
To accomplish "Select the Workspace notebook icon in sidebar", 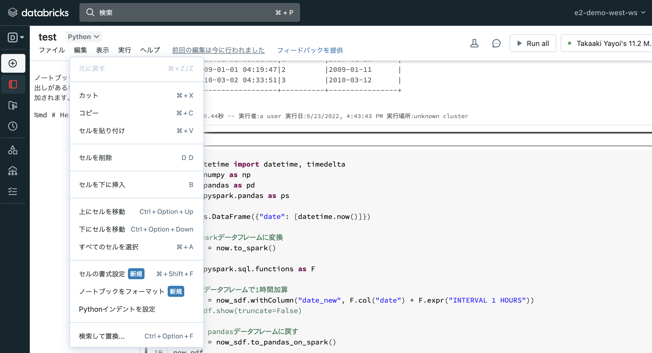I will pos(13,84).
